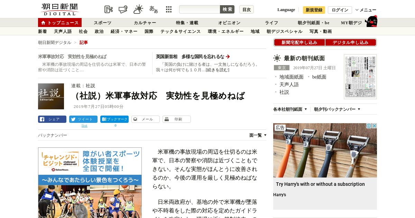
Task: Open 新着 in the sub navigation
Action: [43, 31]
